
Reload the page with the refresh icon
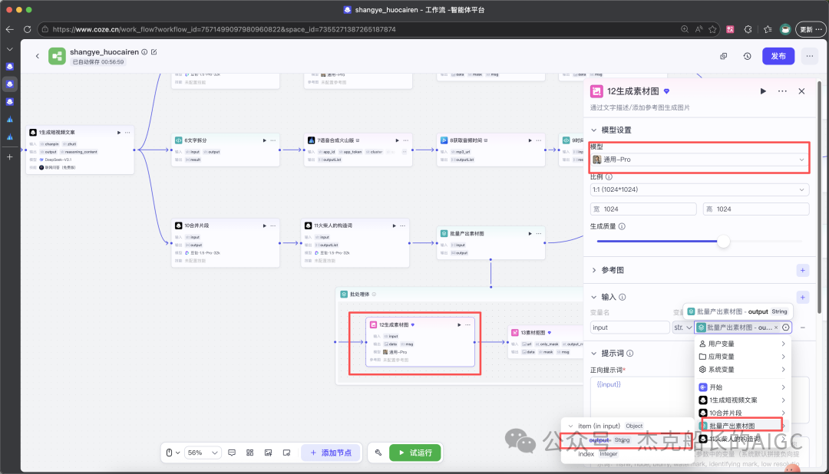(27, 29)
